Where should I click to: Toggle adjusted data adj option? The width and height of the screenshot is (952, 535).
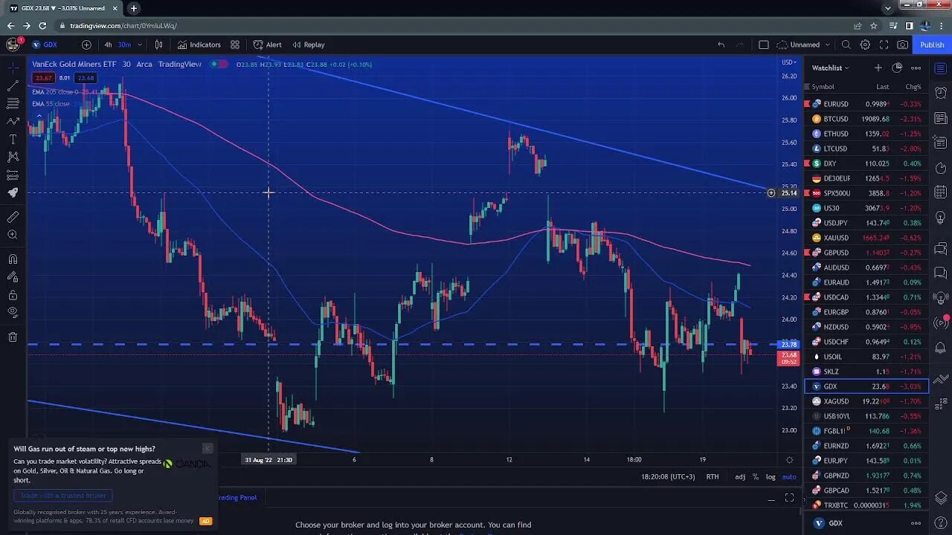[x=740, y=477]
